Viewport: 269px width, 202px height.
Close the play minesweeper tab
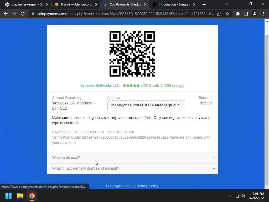click(x=47, y=4)
